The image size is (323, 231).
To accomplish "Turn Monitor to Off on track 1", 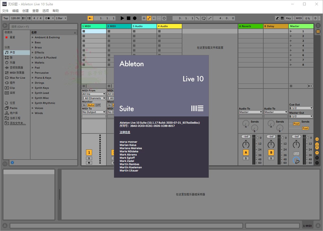I will 98,105.
